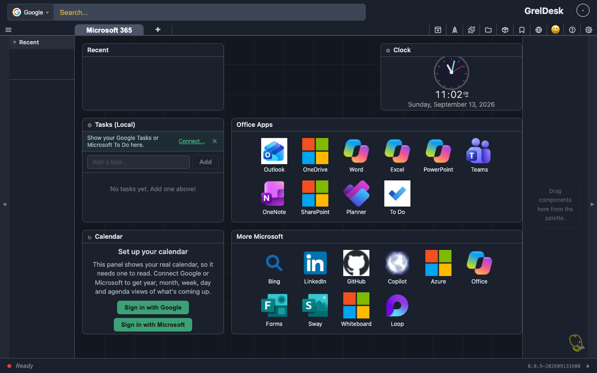The image size is (597, 373).
Task: Click the add-panel plus-box toolbar icon
Action: 438,30
